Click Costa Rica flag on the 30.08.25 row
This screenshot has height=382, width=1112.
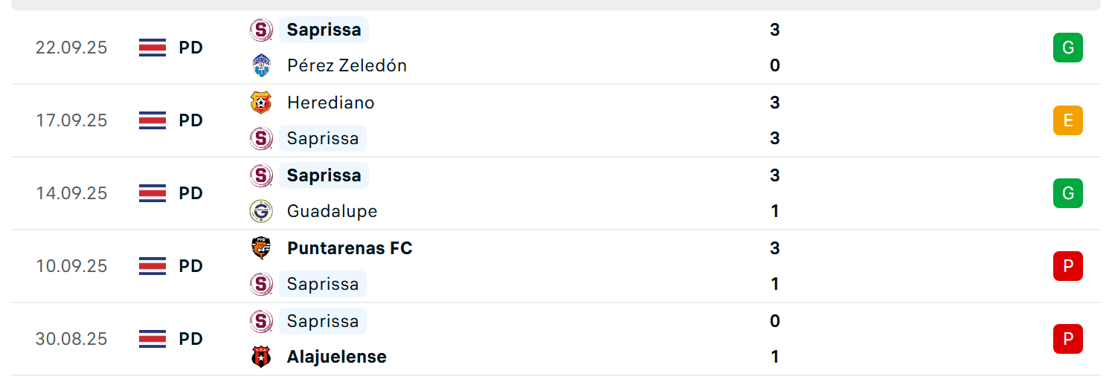tap(152, 339)
